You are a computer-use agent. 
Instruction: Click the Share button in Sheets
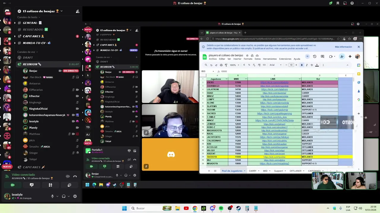[342, 57]
